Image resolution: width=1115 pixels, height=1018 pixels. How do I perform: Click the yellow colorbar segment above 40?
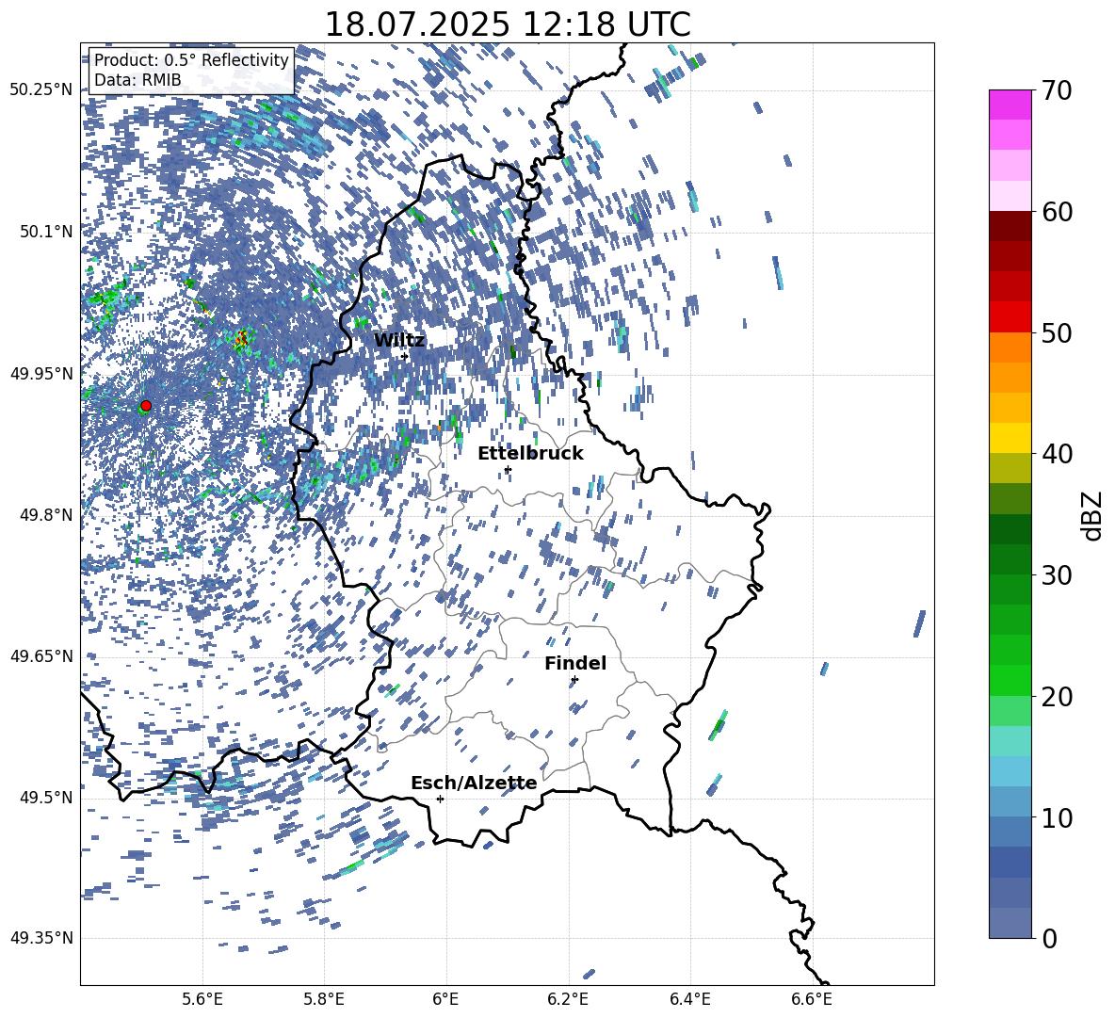tap(1010, 438)
